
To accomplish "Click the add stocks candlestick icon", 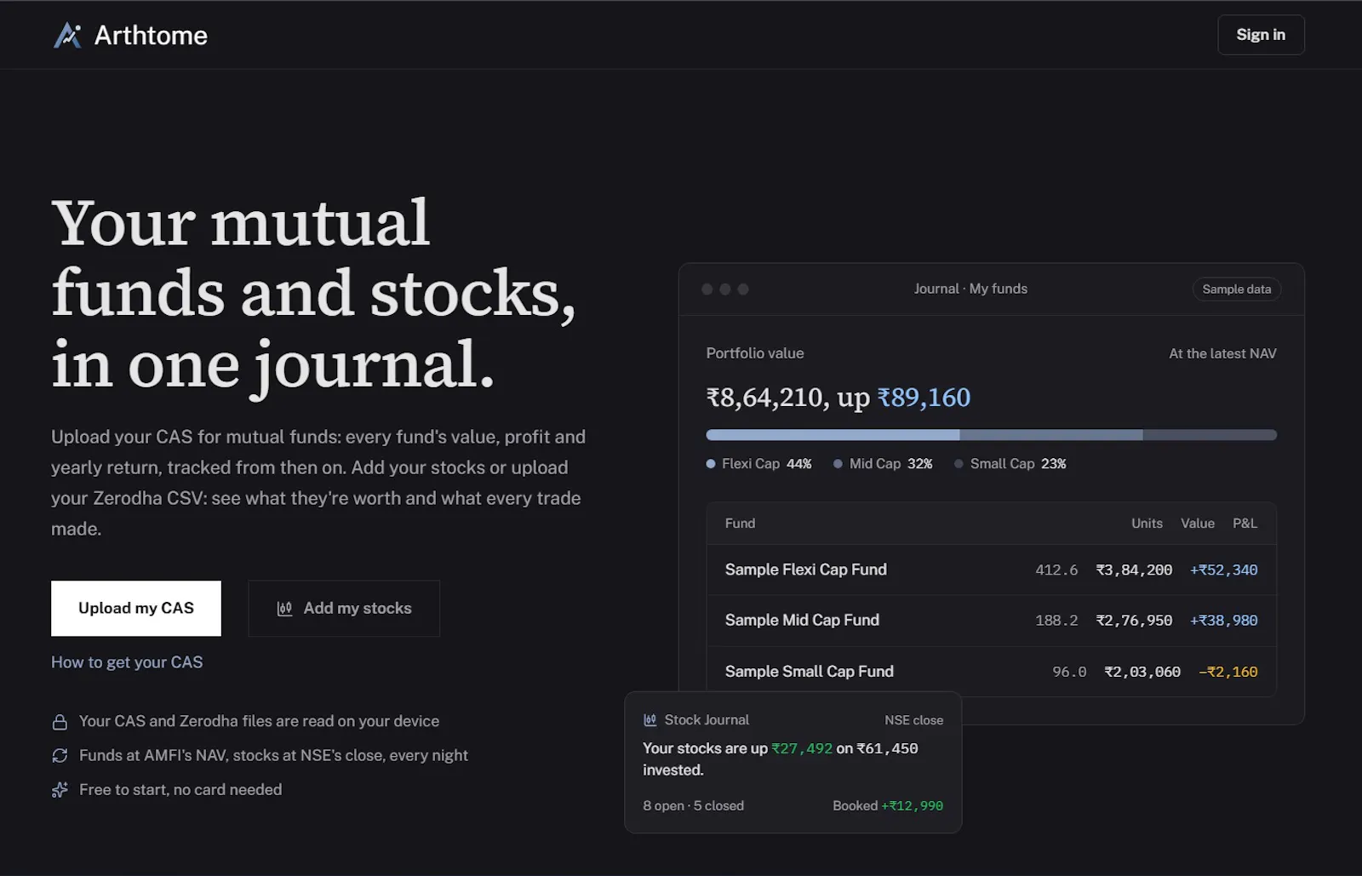I will pos(284,609).
